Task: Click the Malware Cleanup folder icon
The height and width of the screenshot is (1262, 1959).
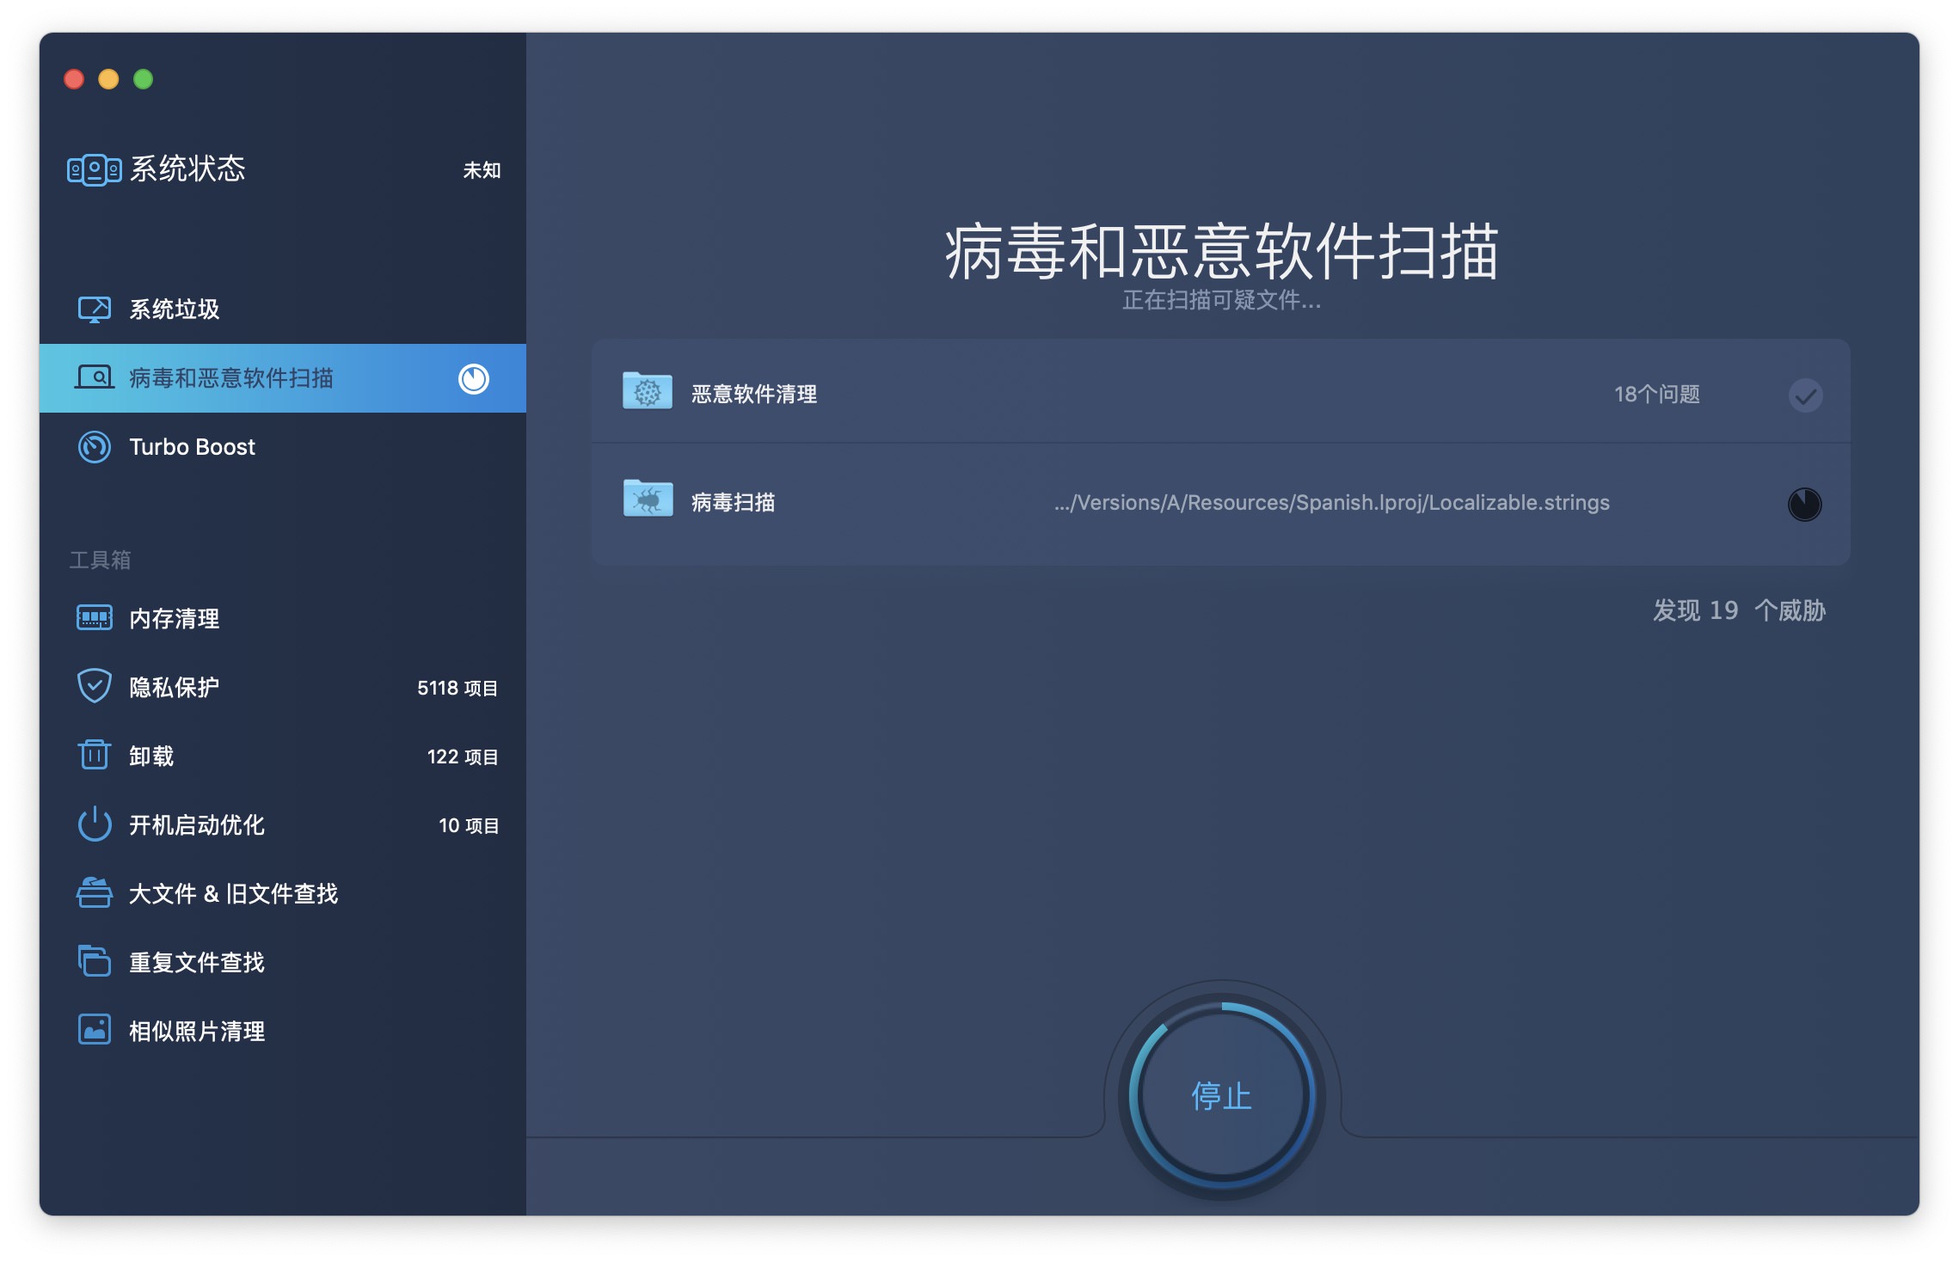Action: click(x=647, y=392)
